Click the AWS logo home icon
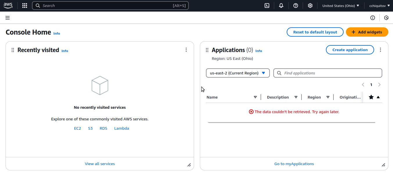This screenshot has height=173, width=393. [x=8, y=6]
